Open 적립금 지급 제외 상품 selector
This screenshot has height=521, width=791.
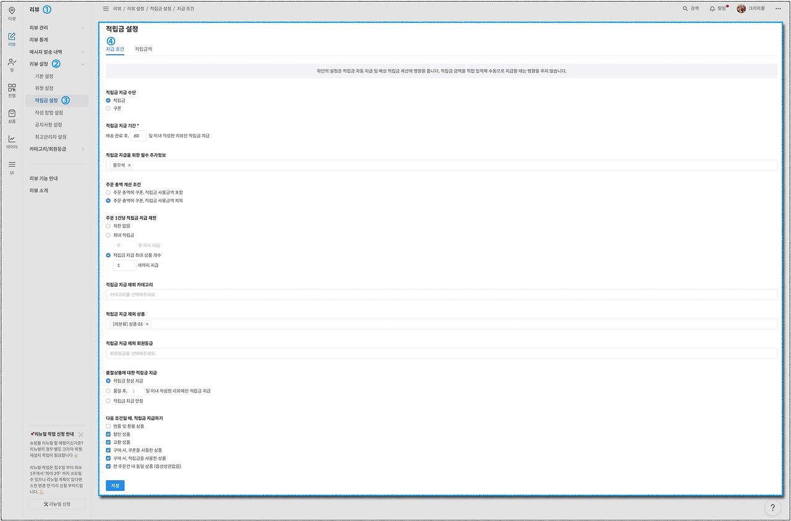pyautogui.click(x=441, y=324)
